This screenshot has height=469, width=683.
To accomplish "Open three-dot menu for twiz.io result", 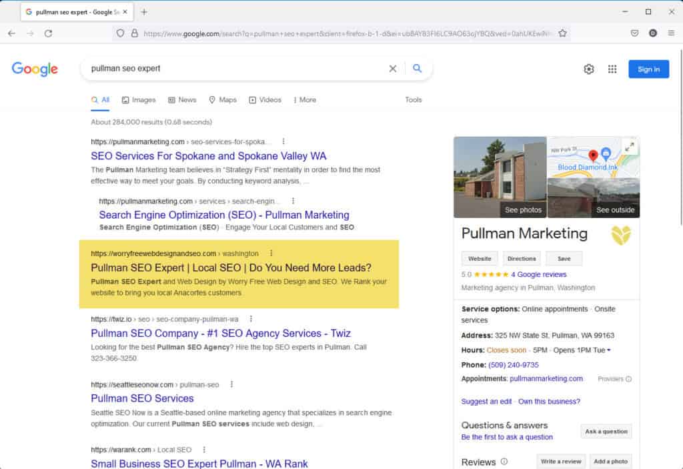I will [251, 319].
